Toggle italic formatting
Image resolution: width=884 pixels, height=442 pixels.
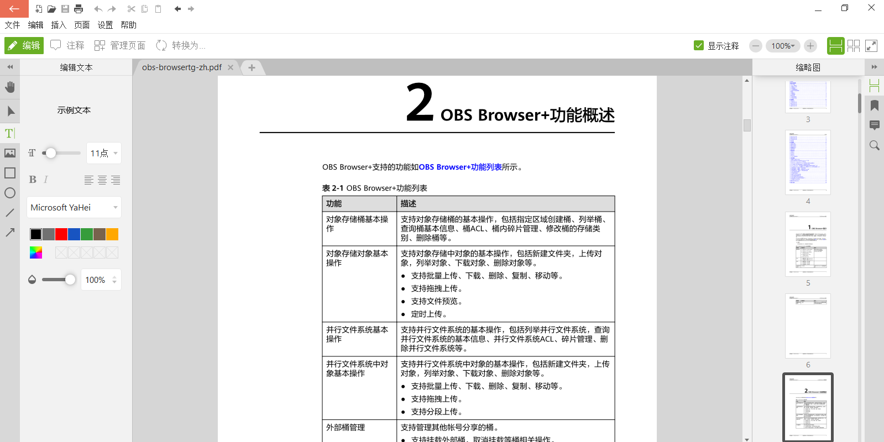click(46, 180)
